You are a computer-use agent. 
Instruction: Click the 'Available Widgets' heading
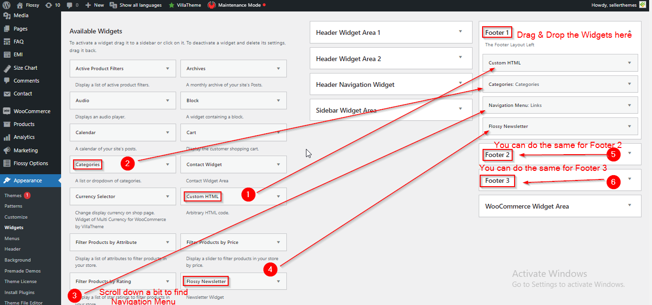pyautogui.click(x=96, y=32)
